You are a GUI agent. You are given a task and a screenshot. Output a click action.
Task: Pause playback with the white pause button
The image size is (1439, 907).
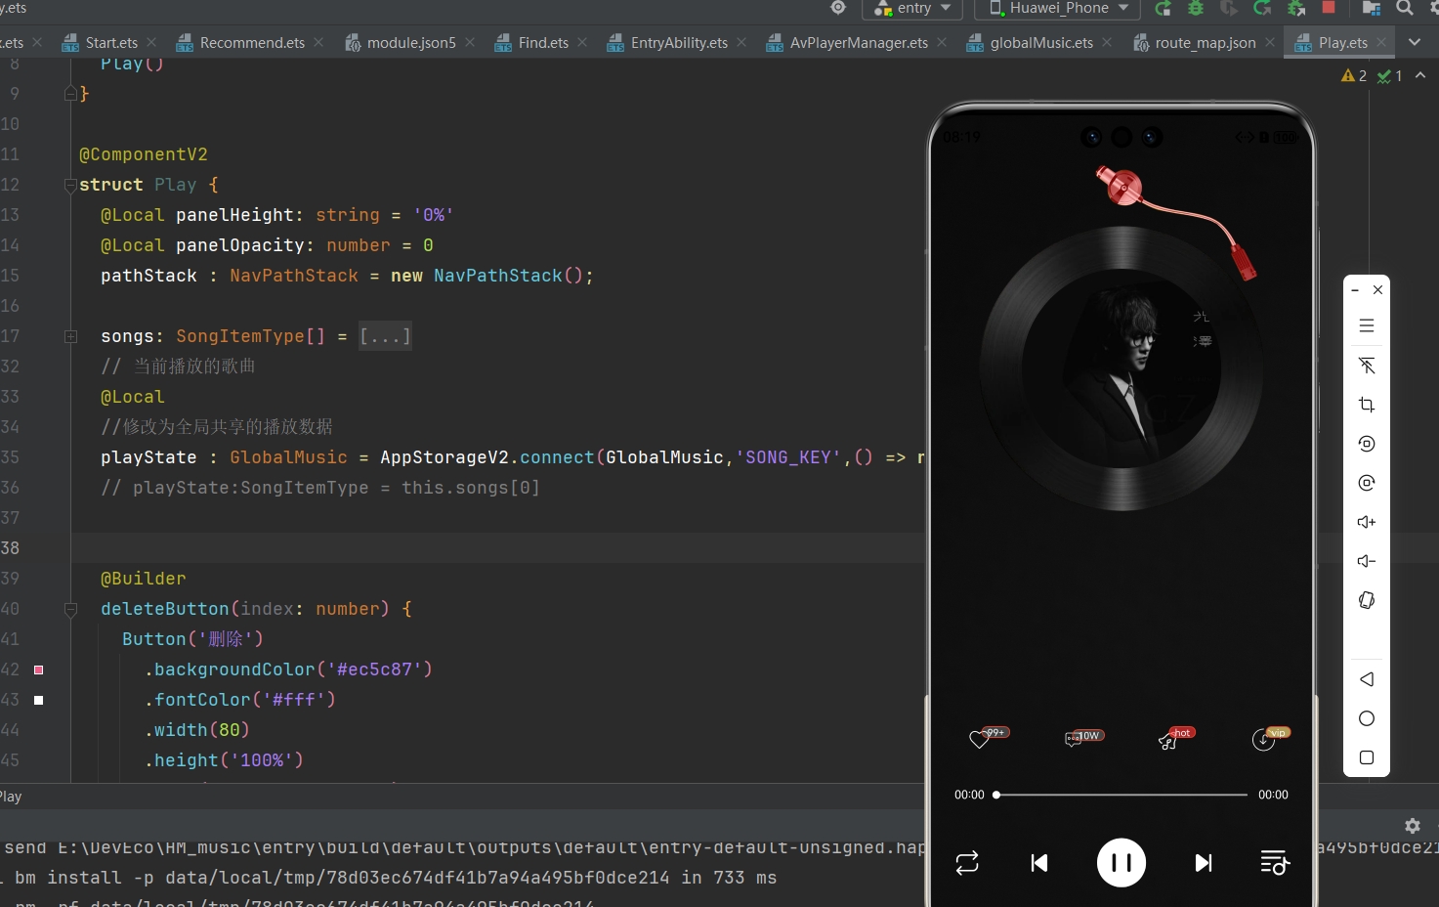(x=1121, y=863)
